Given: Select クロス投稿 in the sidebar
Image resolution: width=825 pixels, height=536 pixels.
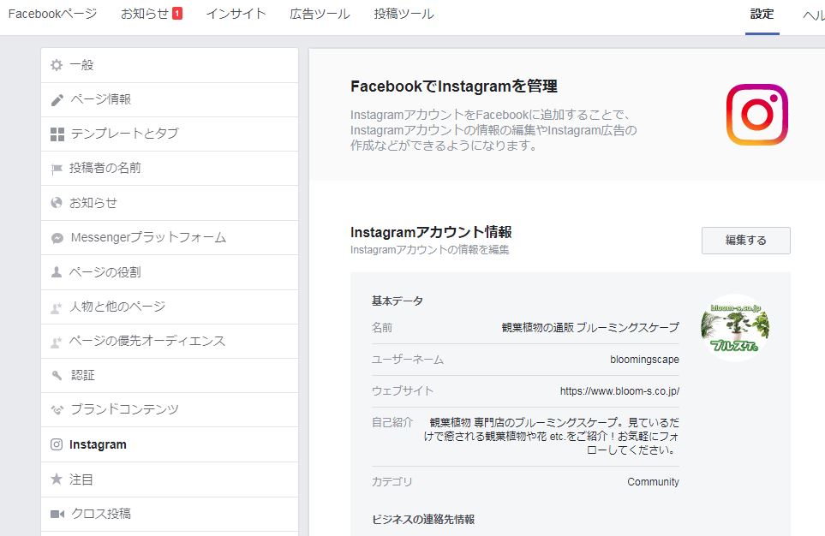Looking at the screenshot, I should [170, 514].
